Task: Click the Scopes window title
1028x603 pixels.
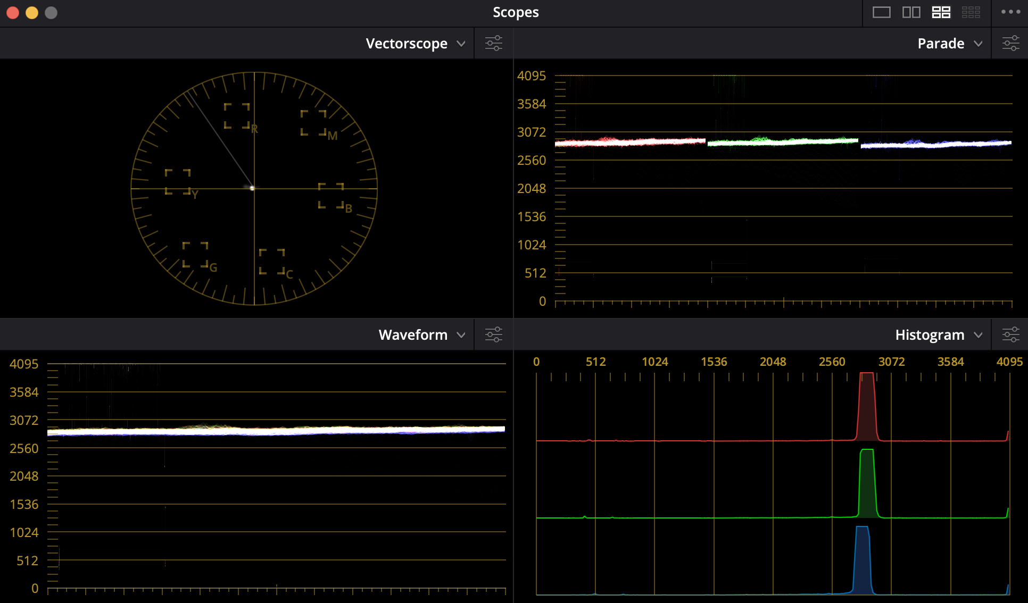Action: (x=516, y=12)
